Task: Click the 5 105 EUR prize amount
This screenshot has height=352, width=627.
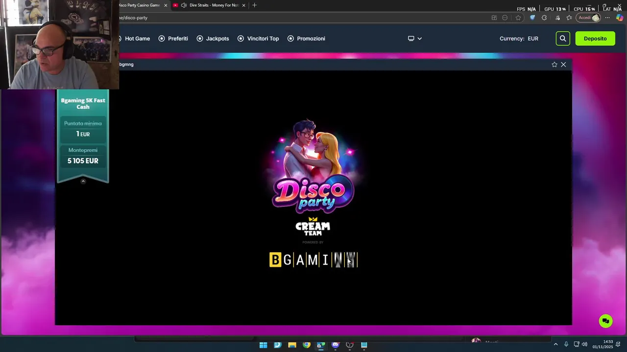Action: (83, 161)
